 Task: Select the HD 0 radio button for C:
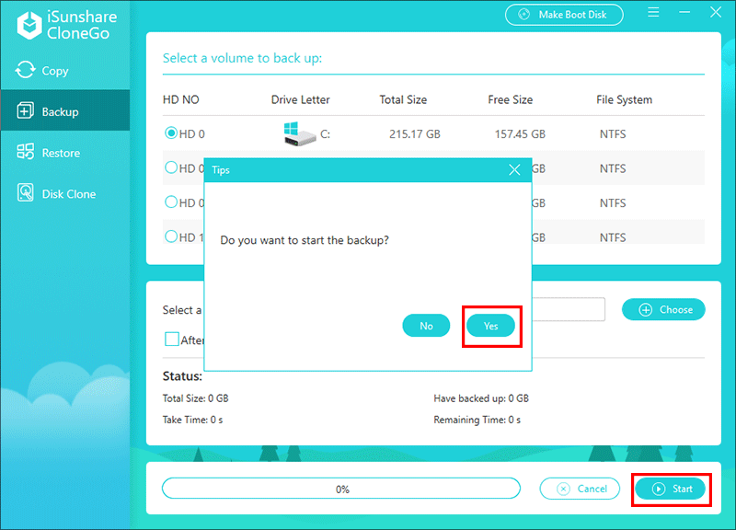171,133
